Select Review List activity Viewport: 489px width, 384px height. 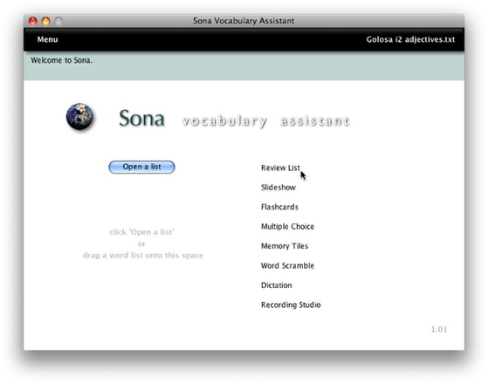pos(280,168)
